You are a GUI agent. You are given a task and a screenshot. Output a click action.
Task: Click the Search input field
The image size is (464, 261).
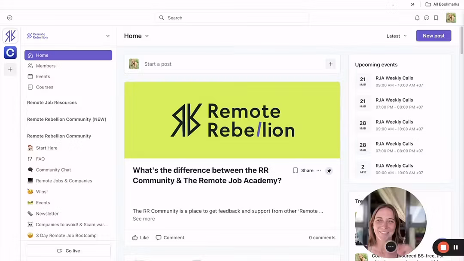pyautogui.click(x=232, y=18)
